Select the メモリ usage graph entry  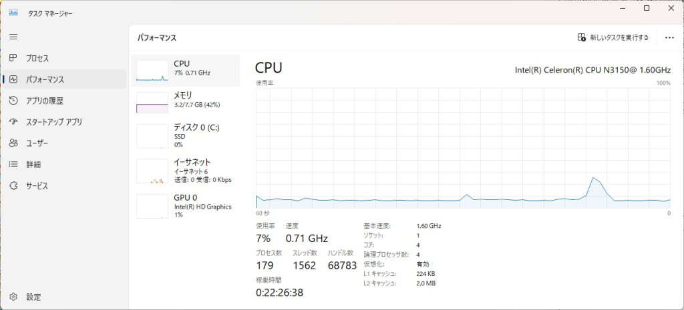point(186,102)
